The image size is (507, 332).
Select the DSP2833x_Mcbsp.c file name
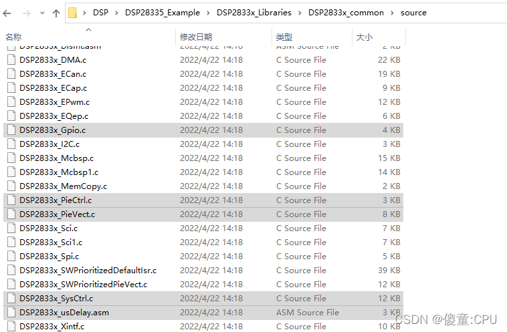[x=57, y=158]
